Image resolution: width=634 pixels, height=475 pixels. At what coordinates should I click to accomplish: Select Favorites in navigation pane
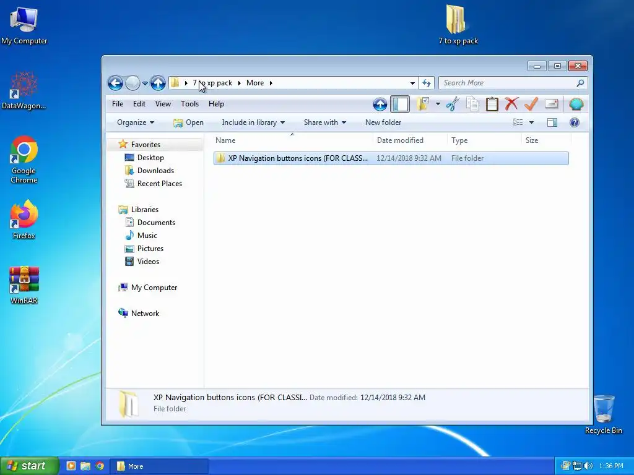145,145
